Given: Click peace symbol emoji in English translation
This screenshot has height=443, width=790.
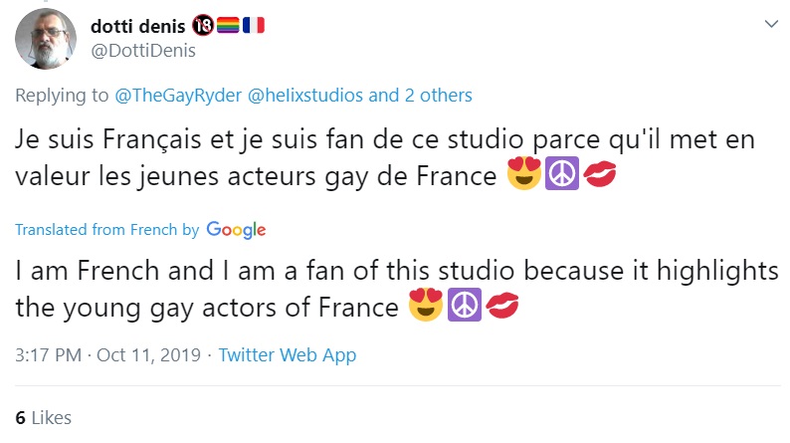Looking at the screenshot, I should coord(463,308).
